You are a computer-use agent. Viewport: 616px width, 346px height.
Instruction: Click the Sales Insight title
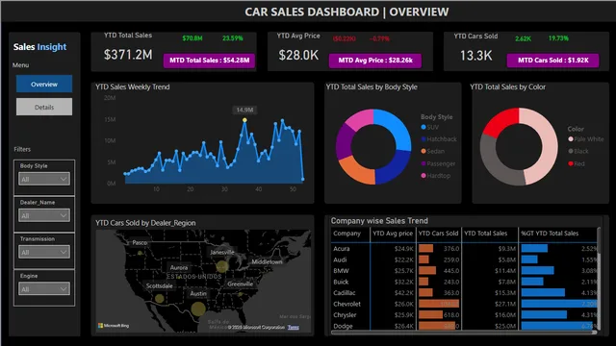39,47
